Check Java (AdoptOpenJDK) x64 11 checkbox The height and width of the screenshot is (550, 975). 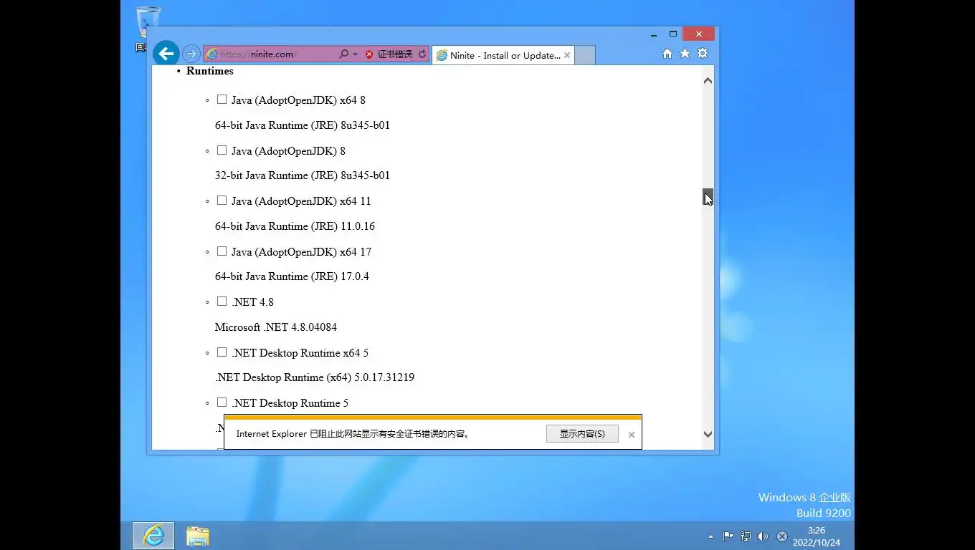(x=222, y=201)
